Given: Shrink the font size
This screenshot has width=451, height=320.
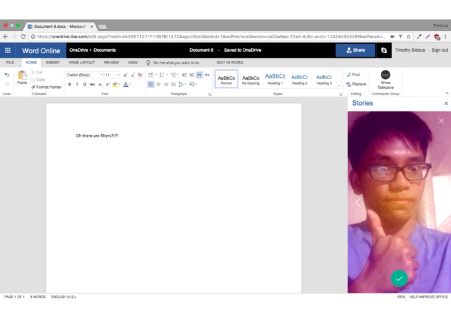Looking at the screenshot, I should (132, 75).
